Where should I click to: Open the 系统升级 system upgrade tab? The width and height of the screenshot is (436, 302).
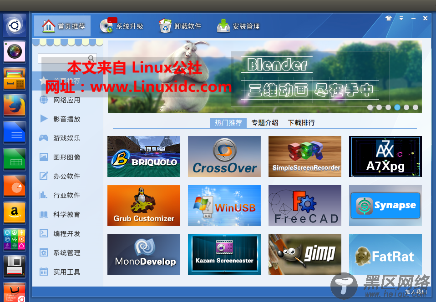coord(121,26)
